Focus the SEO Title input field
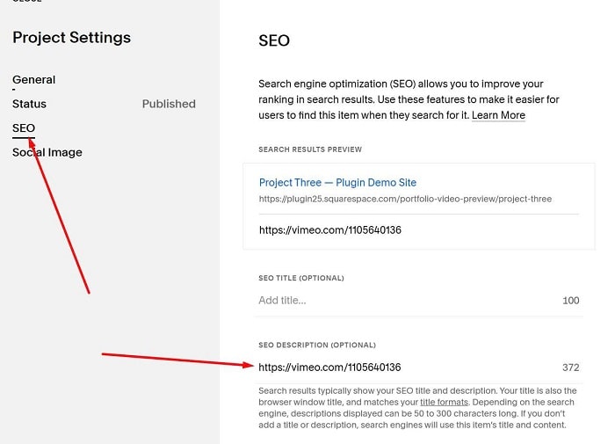 [x=404, y=301]
